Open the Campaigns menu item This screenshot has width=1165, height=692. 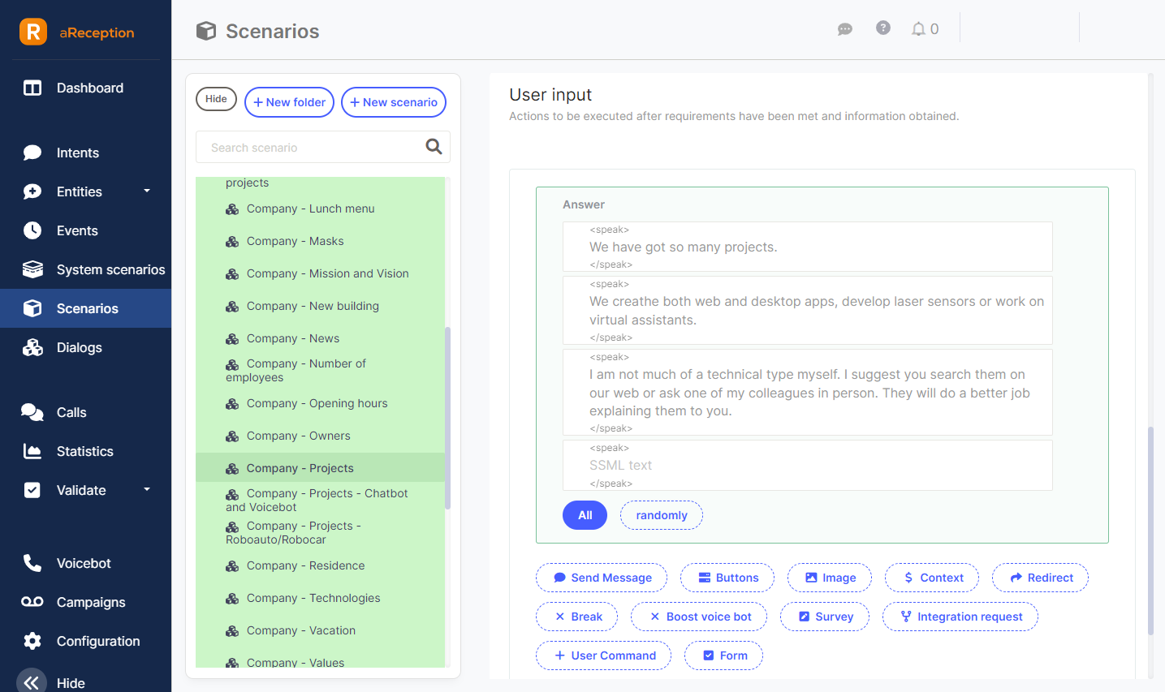(x=86, y=602)
